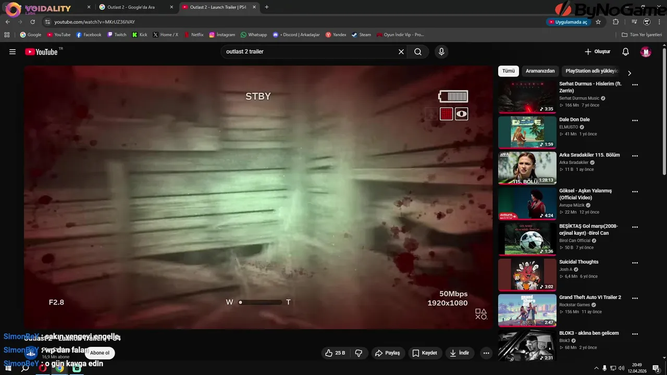Go to YouTube home via the logo
The width and height of the screenshot is (667, 375).
(42, 52)
